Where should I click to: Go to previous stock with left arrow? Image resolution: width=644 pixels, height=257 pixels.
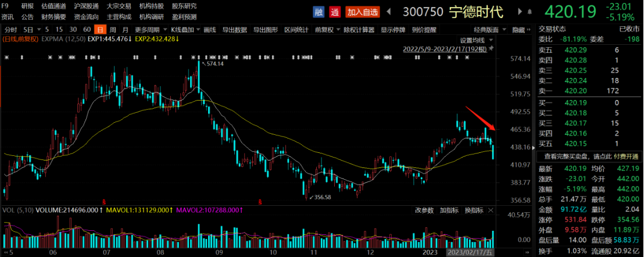point(389,12)
